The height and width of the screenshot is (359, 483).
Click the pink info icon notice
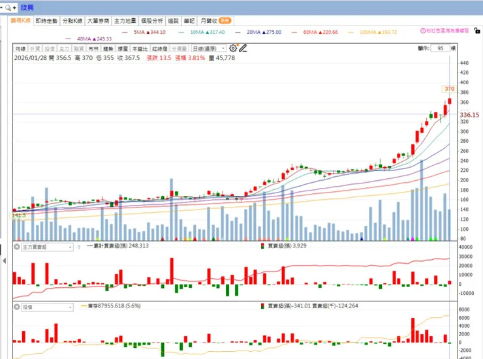tap(423, 31)
